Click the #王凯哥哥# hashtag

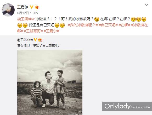[33, 31]
